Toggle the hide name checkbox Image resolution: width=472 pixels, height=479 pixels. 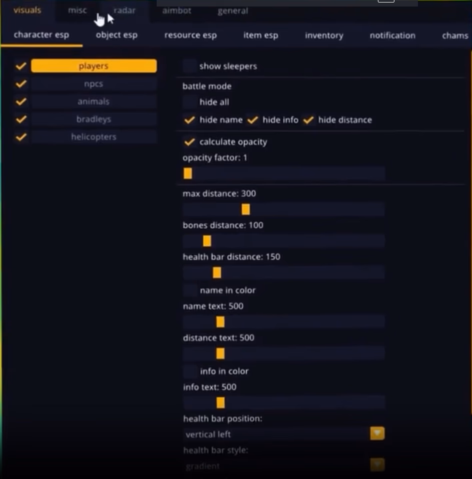tap(189, 120)
